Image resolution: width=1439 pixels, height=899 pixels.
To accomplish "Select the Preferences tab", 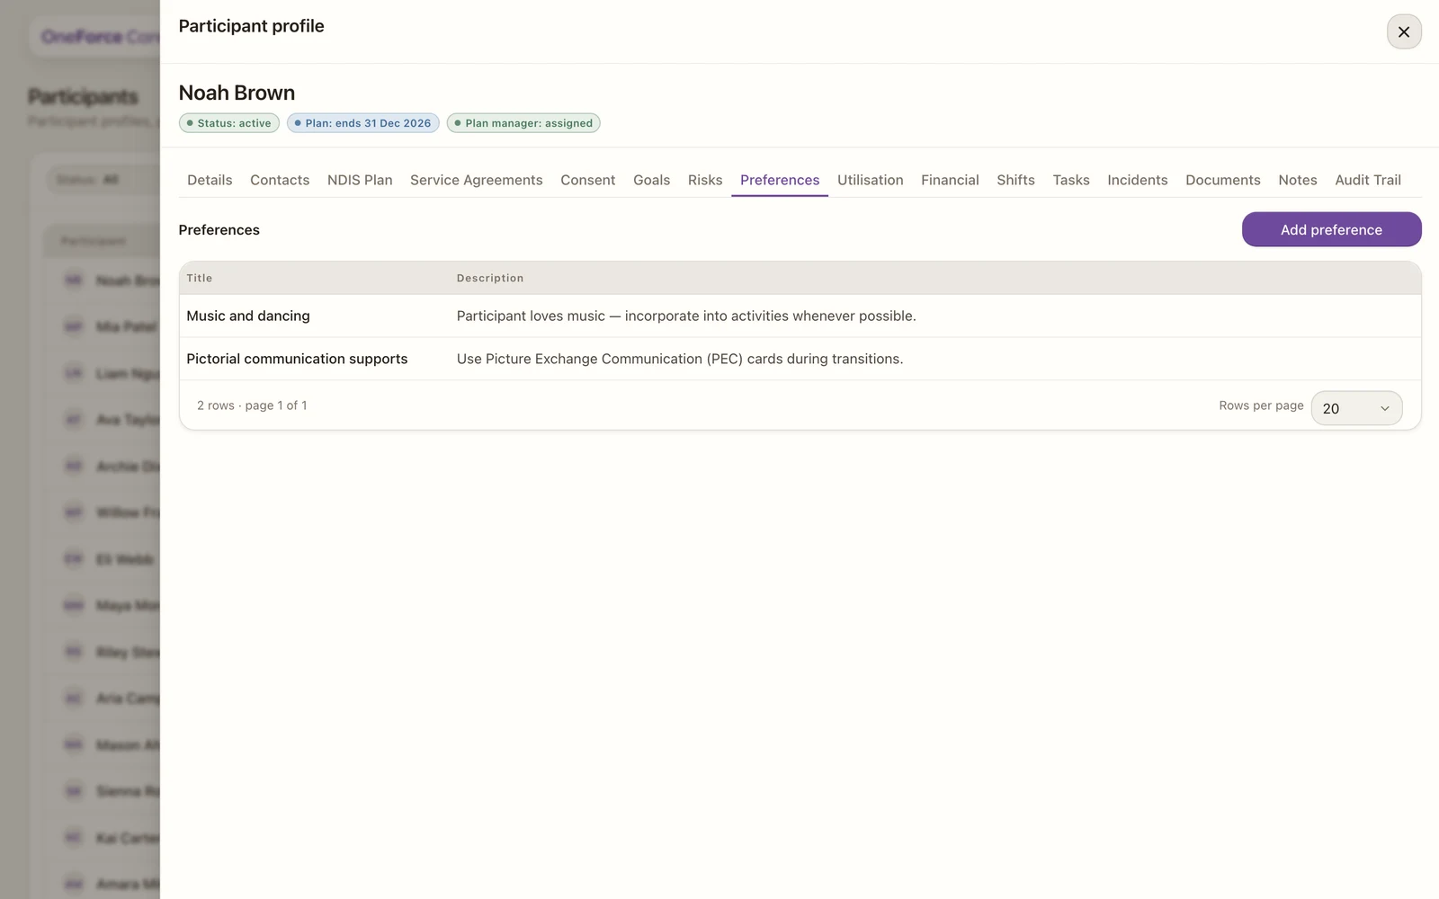I will coord(780,180).
